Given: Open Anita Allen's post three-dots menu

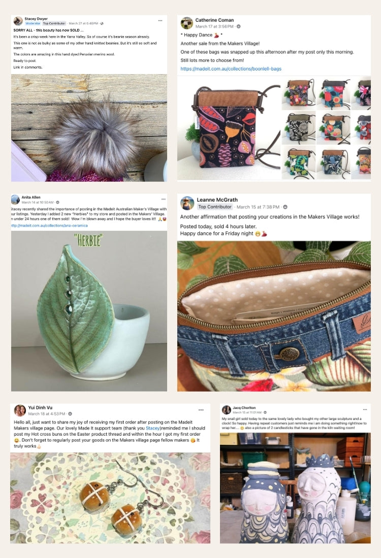Looking at the screenshot, I should [163, 199].
